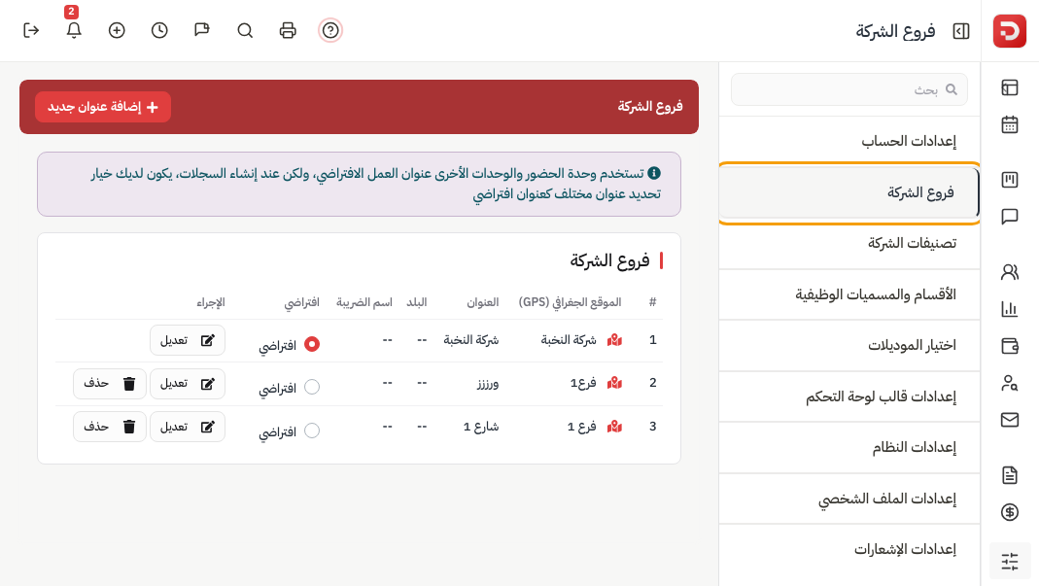This screenshot has width=1039, height=586.
Task: Open the users group icon in rail
Action: (1009, 272)
